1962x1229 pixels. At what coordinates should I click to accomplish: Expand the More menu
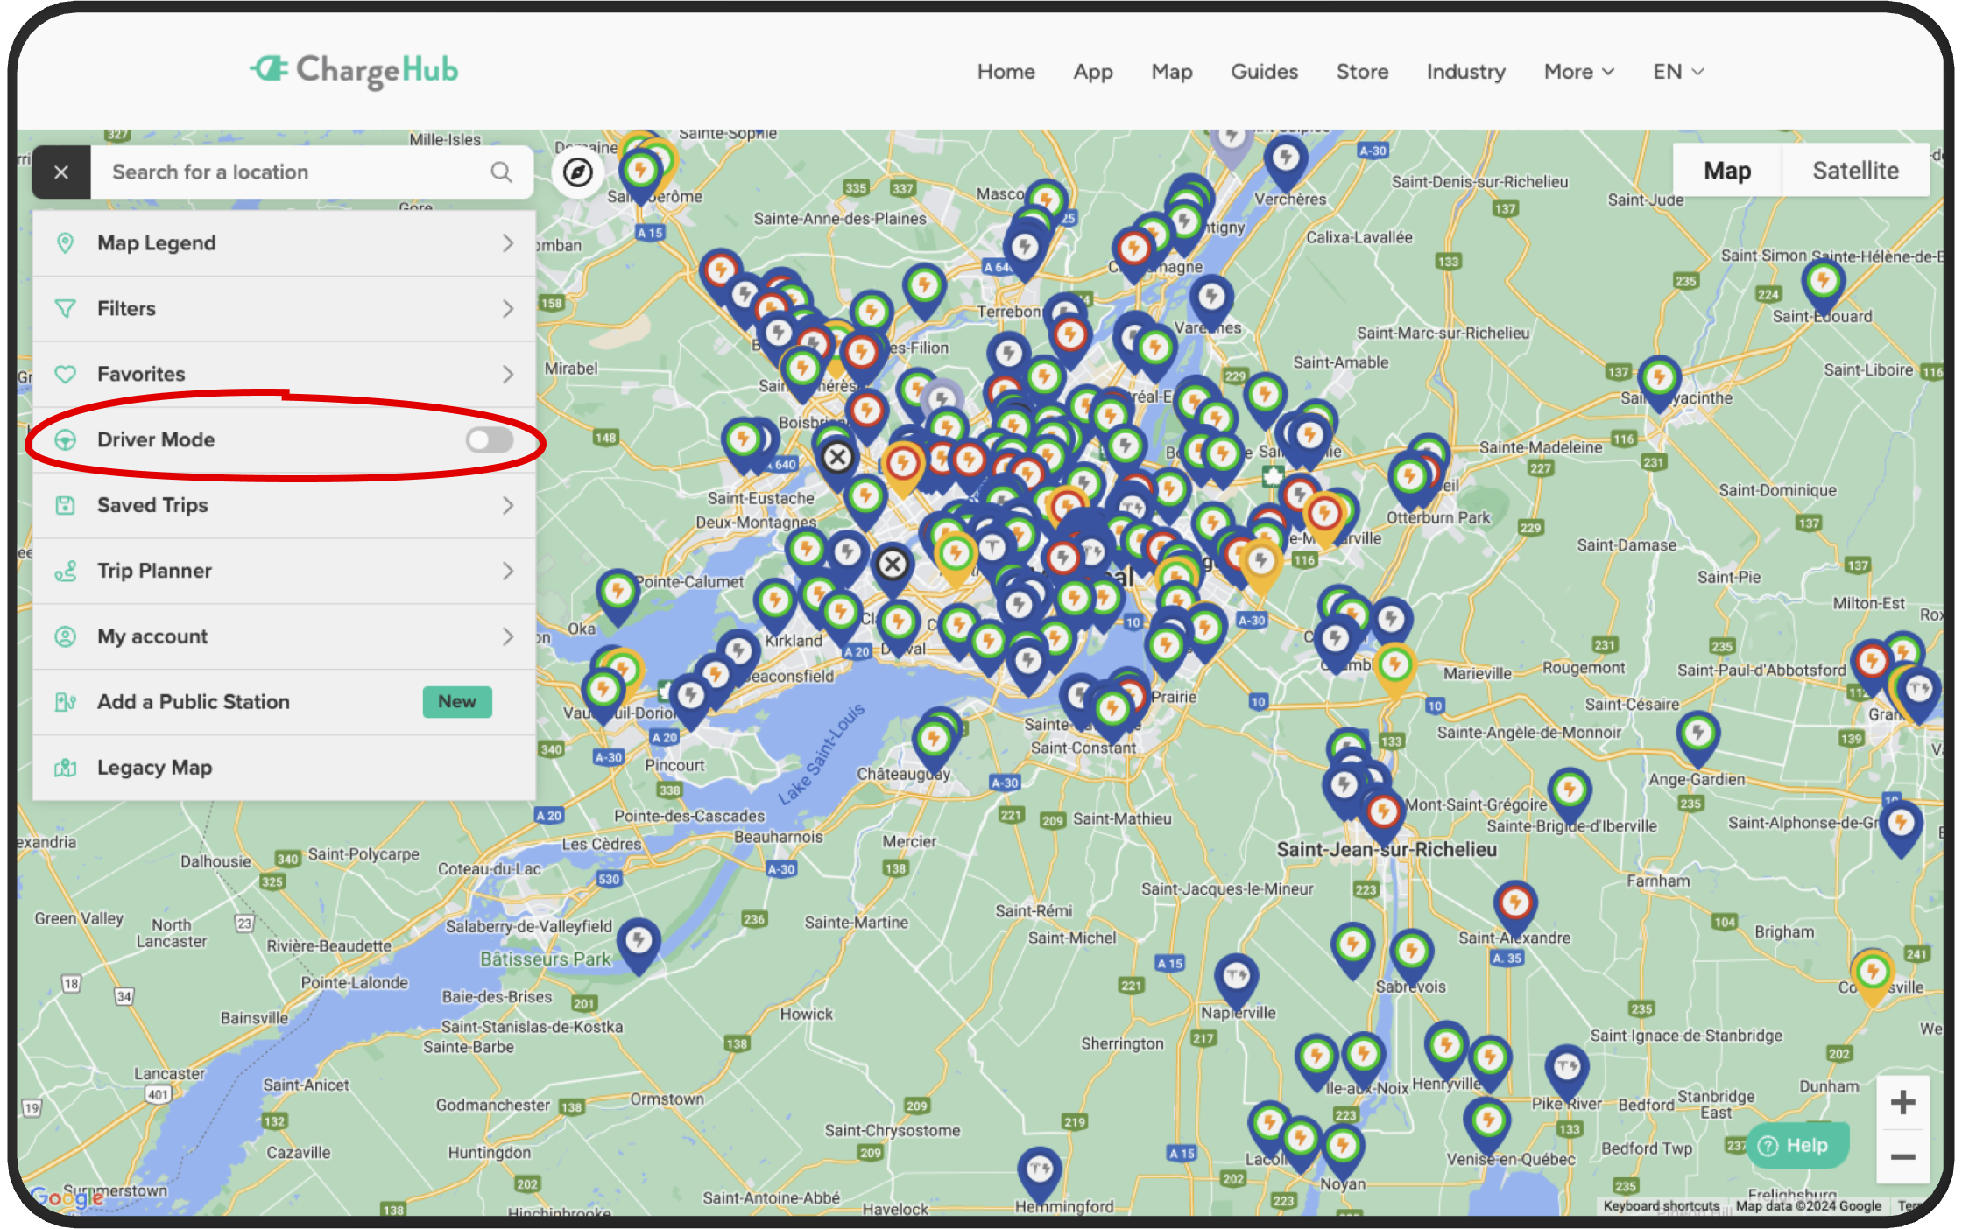[1577, 72]
